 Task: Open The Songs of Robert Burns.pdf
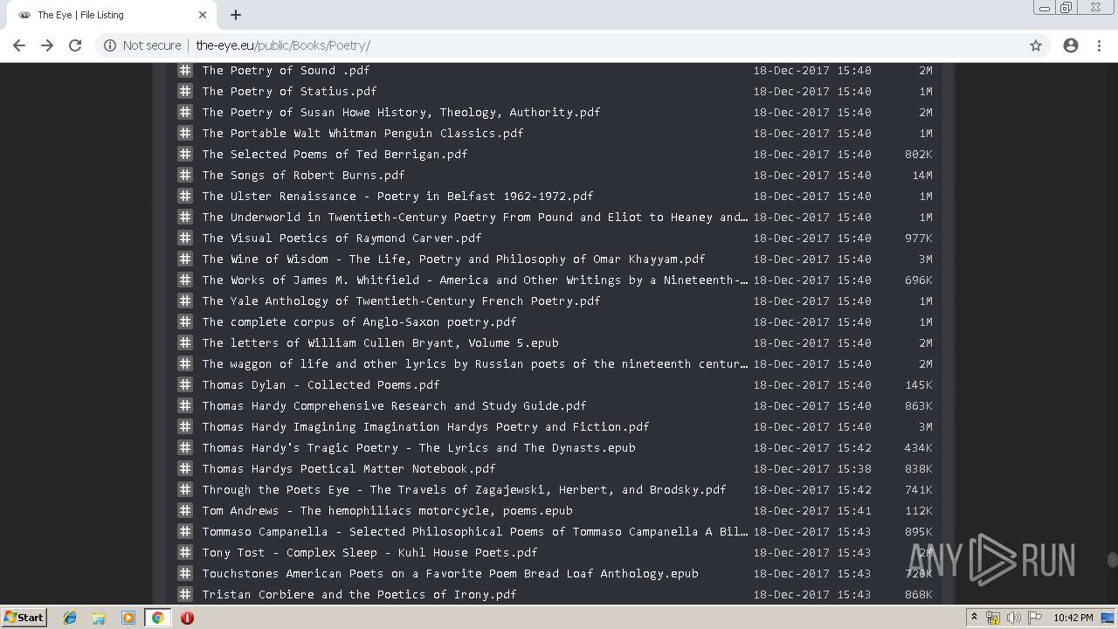tap(303, 175)
